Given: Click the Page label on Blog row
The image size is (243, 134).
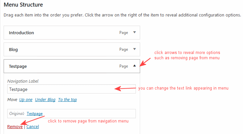Looking at the screenshot, I should click(x=124, y=49).
